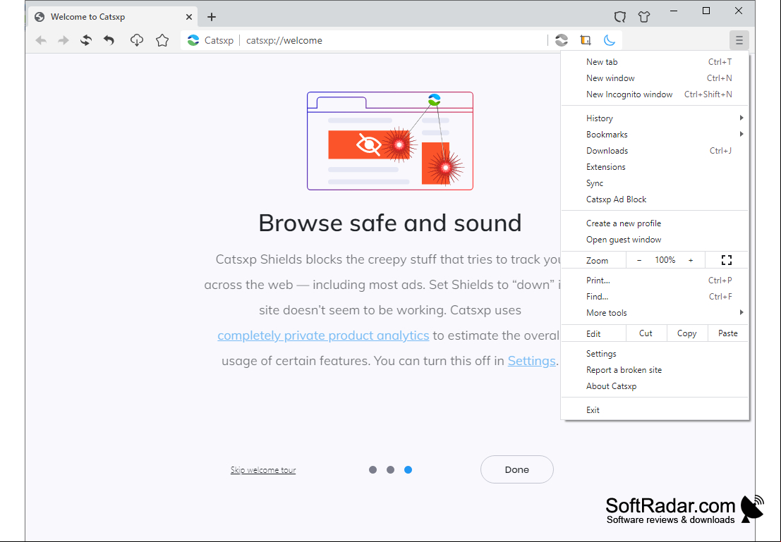Follow the Settings link in the paragraph
The height and width of the screenshot is (542, 781).
pos(531,361)
